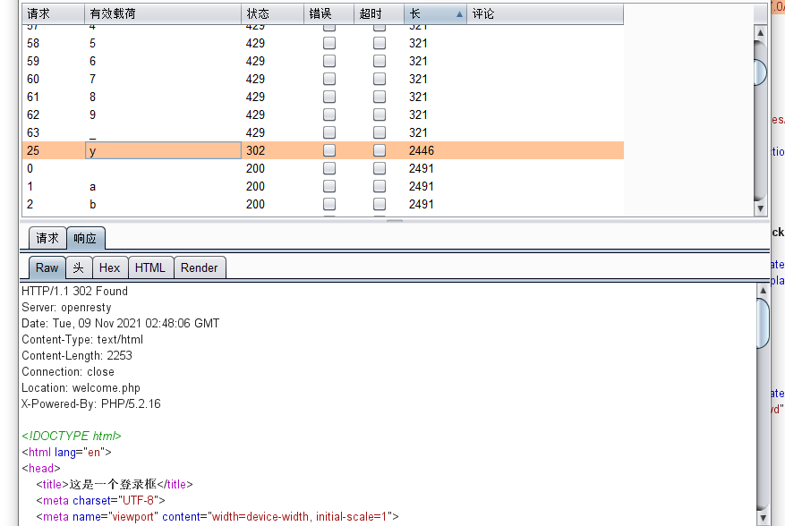Toggle 超时 checkbox in request 25 row

(380, 150)
